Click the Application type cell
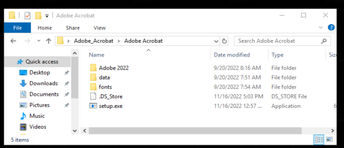 coord(286,106)
